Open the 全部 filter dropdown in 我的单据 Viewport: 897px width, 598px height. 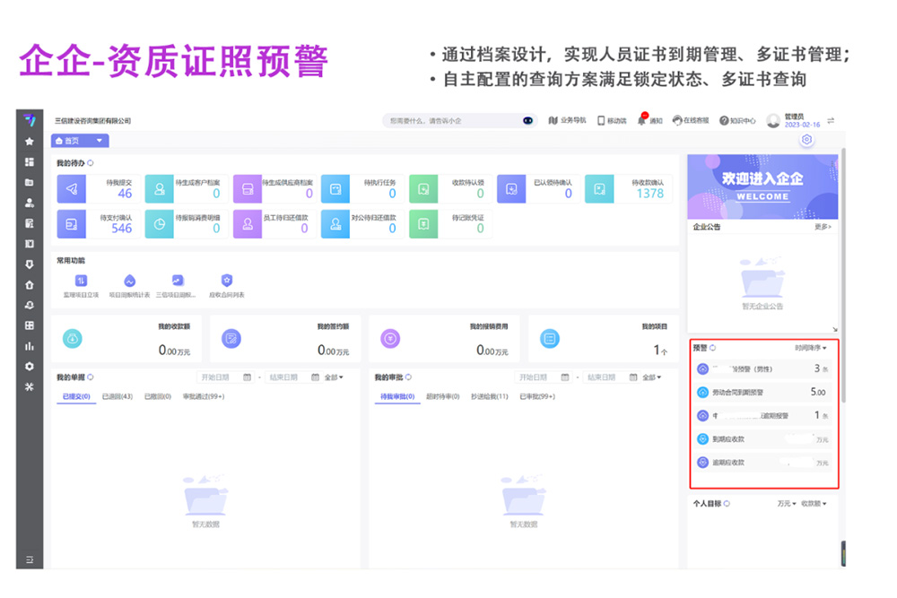point(334,377)
